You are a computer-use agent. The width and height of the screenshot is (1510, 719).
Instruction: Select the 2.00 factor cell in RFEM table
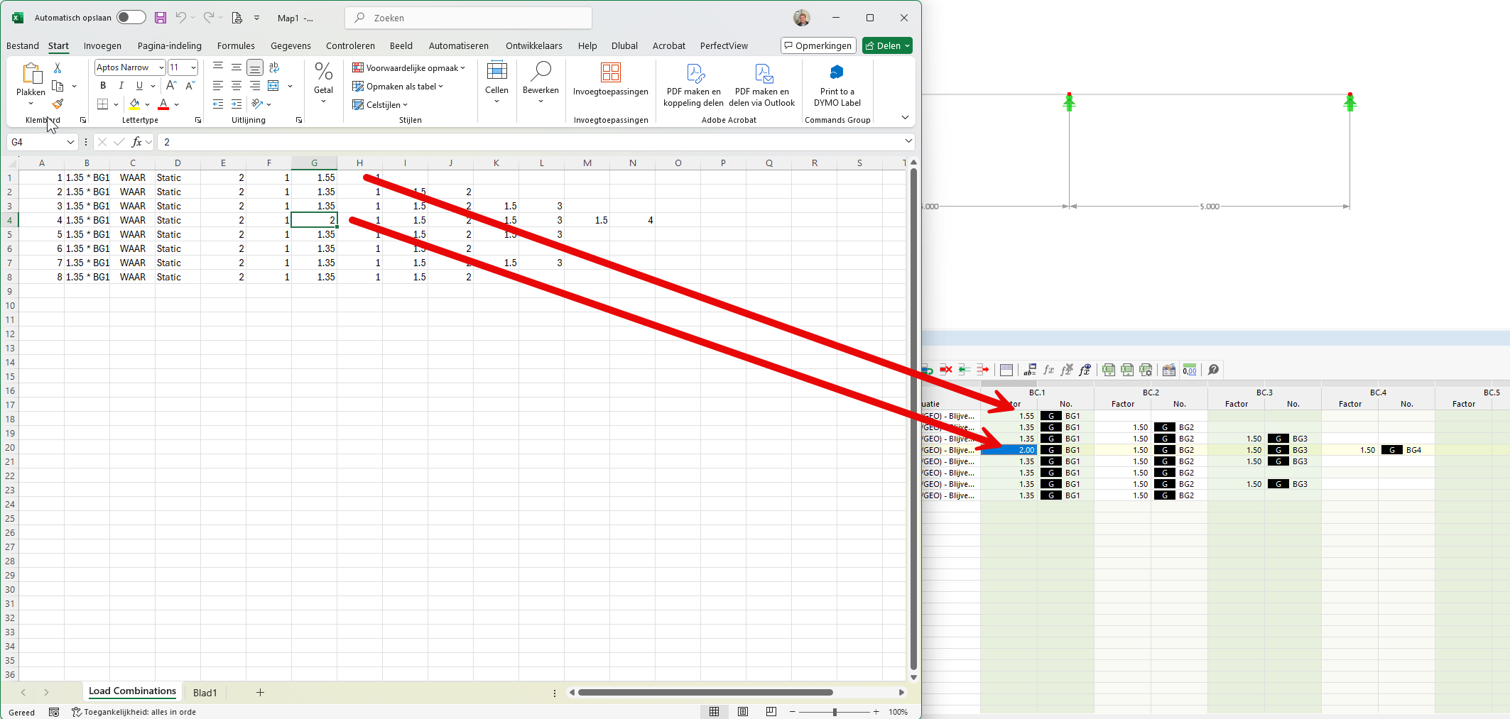click(1009, 450)
